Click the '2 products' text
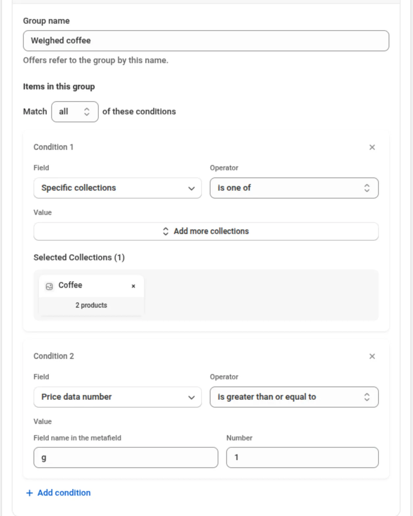Viewport: 413px width, 516px height. 91,305
